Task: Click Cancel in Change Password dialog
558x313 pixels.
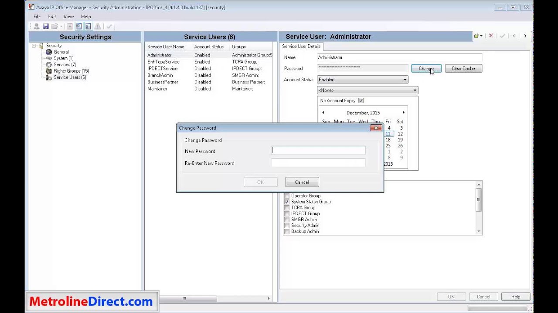Action: pos(302,182)
